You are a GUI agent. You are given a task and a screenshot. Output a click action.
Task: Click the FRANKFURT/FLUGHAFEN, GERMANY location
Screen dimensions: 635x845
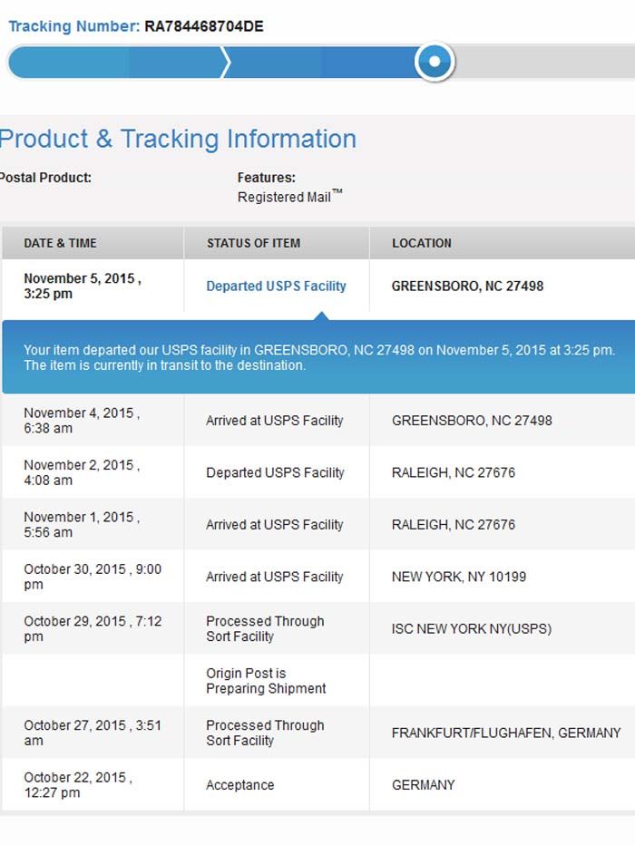[506, 733]
